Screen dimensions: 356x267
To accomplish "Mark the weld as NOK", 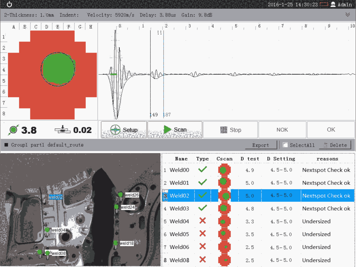I will [282, 130].
